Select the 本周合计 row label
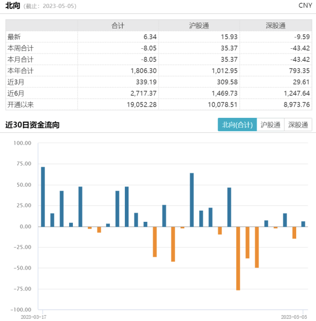Screen dimensions: 316x321 20,48
